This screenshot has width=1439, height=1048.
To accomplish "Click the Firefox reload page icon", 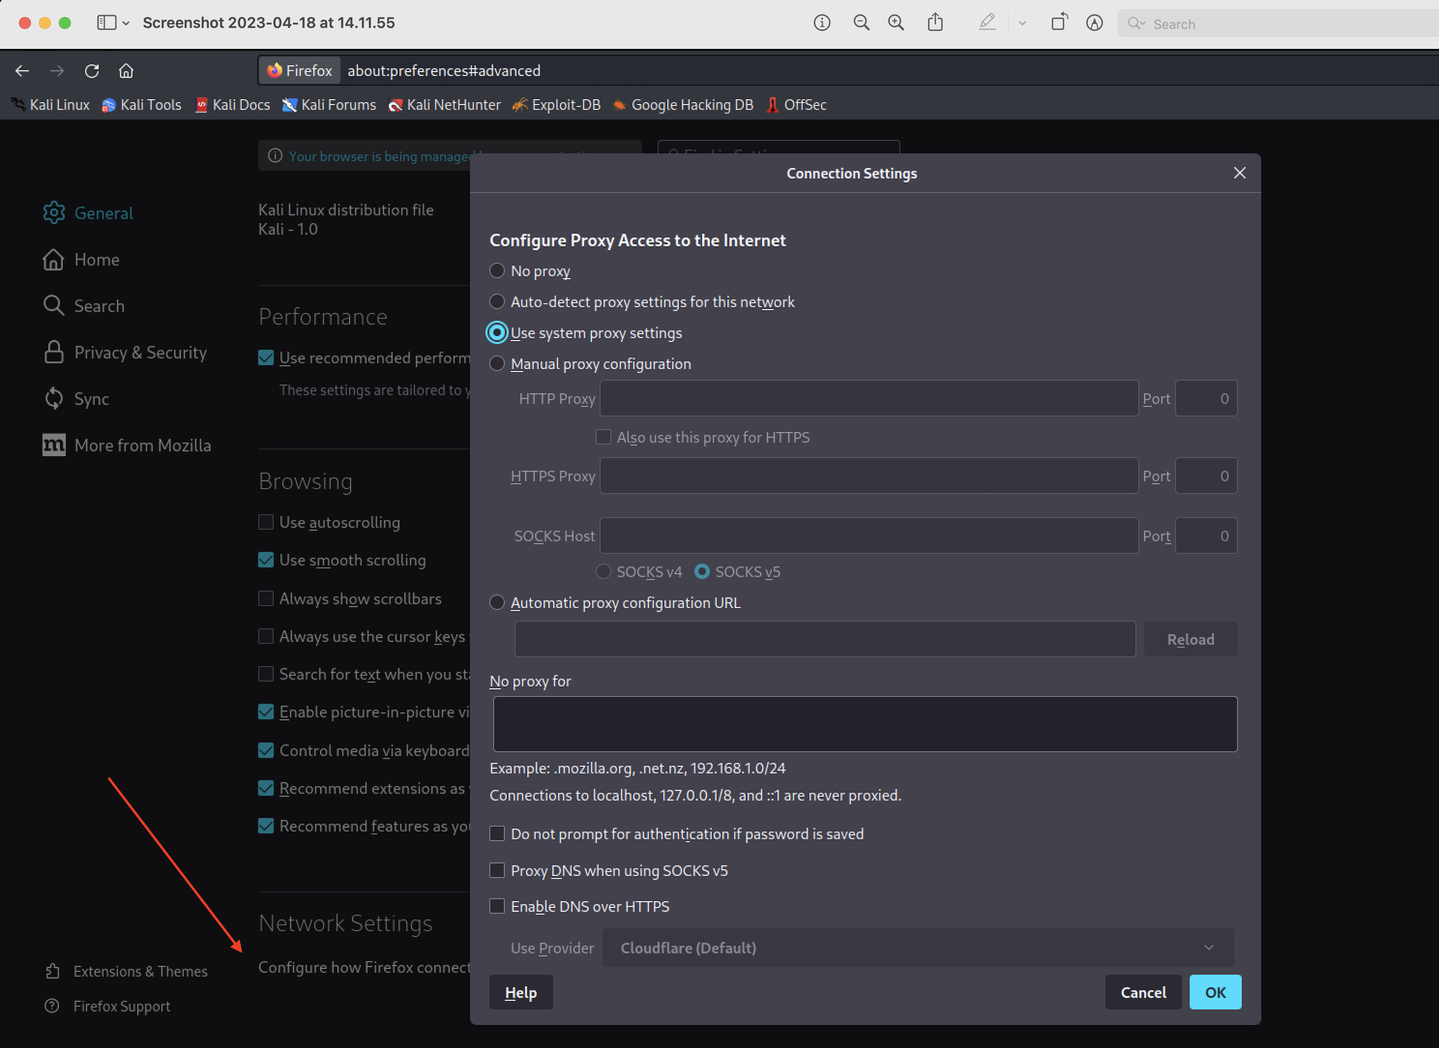I will coord(92,70).
